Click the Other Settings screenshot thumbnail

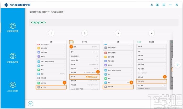tap(152, 65)
